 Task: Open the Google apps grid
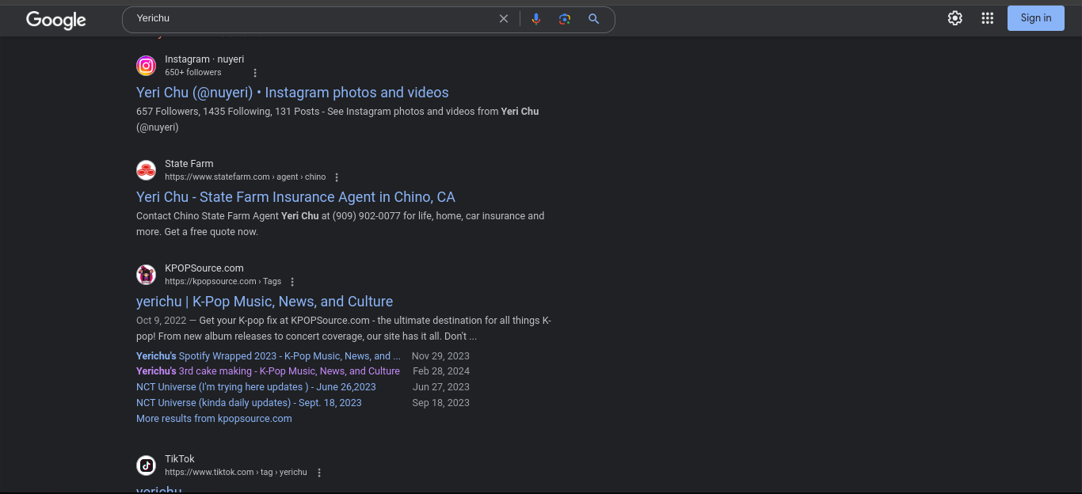click(987, 18)
